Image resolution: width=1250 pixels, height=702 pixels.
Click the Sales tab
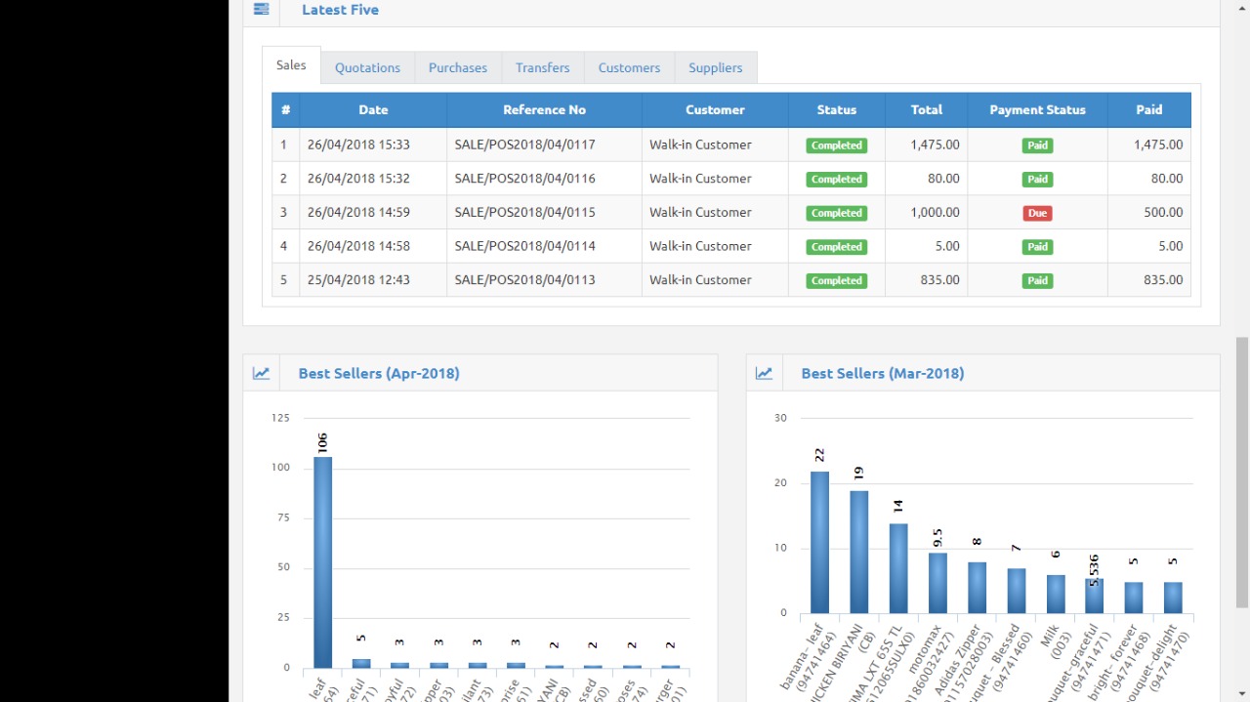(291, 65)
